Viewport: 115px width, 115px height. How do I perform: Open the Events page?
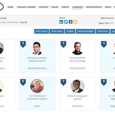pyautogui.click(x=65, y=7)
